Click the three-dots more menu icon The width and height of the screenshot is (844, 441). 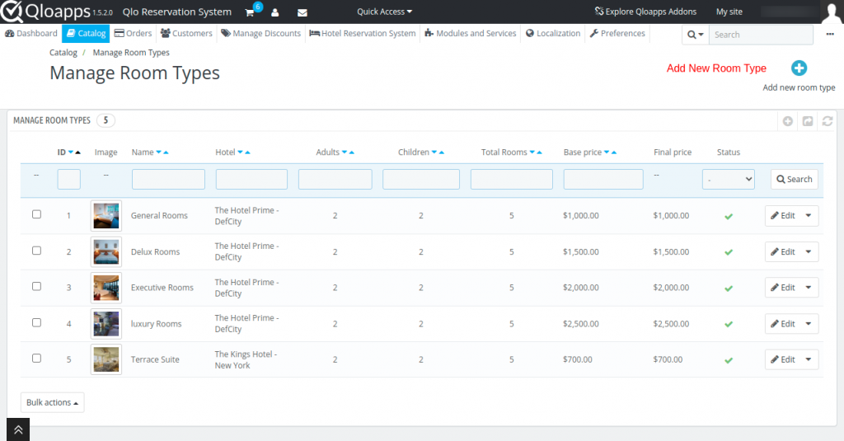(x=829, y=34)
